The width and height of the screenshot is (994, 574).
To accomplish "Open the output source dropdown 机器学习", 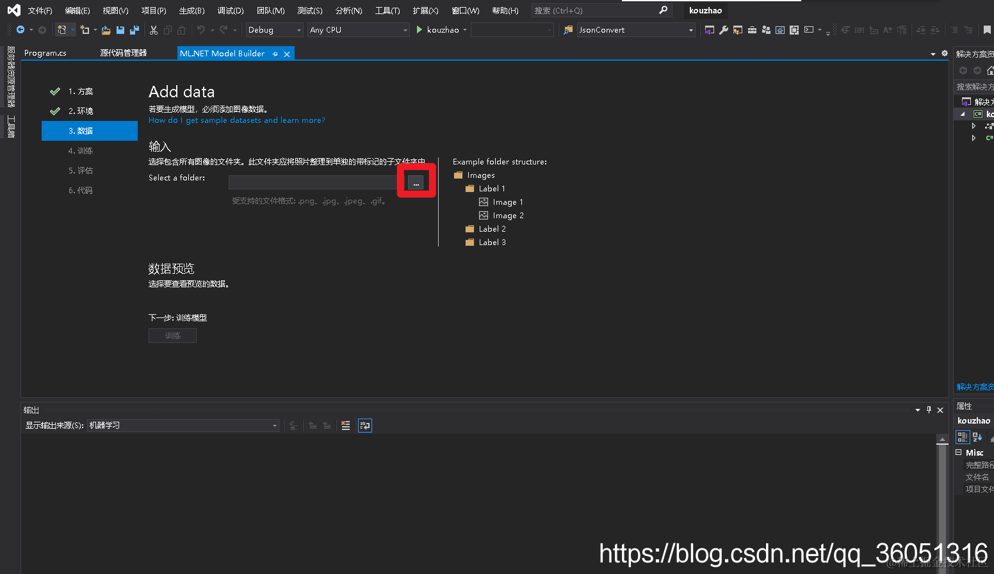I will (x=183, y=426).
